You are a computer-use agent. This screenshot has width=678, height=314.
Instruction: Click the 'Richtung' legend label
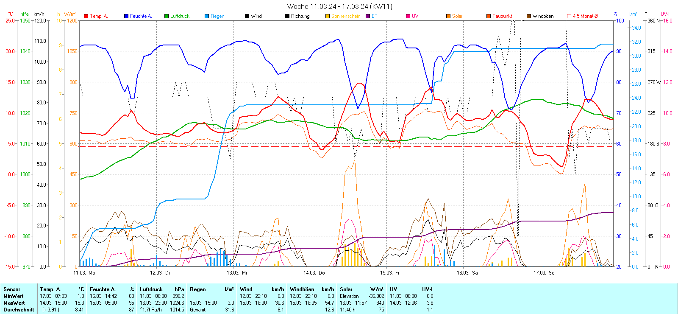pos(300,16)
